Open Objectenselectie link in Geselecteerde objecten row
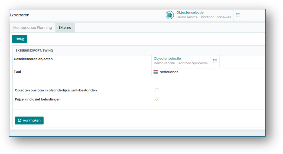283x154 pixels. pos(167,58)
